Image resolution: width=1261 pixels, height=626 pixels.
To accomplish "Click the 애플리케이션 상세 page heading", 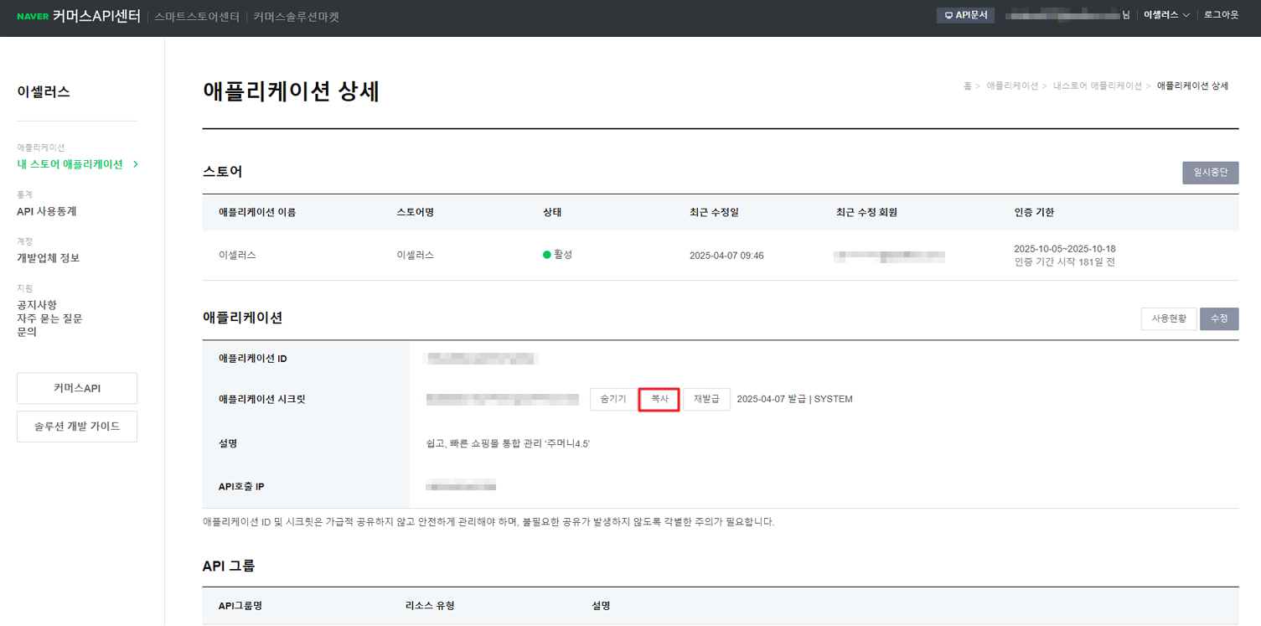I will [x=292, y=91].
